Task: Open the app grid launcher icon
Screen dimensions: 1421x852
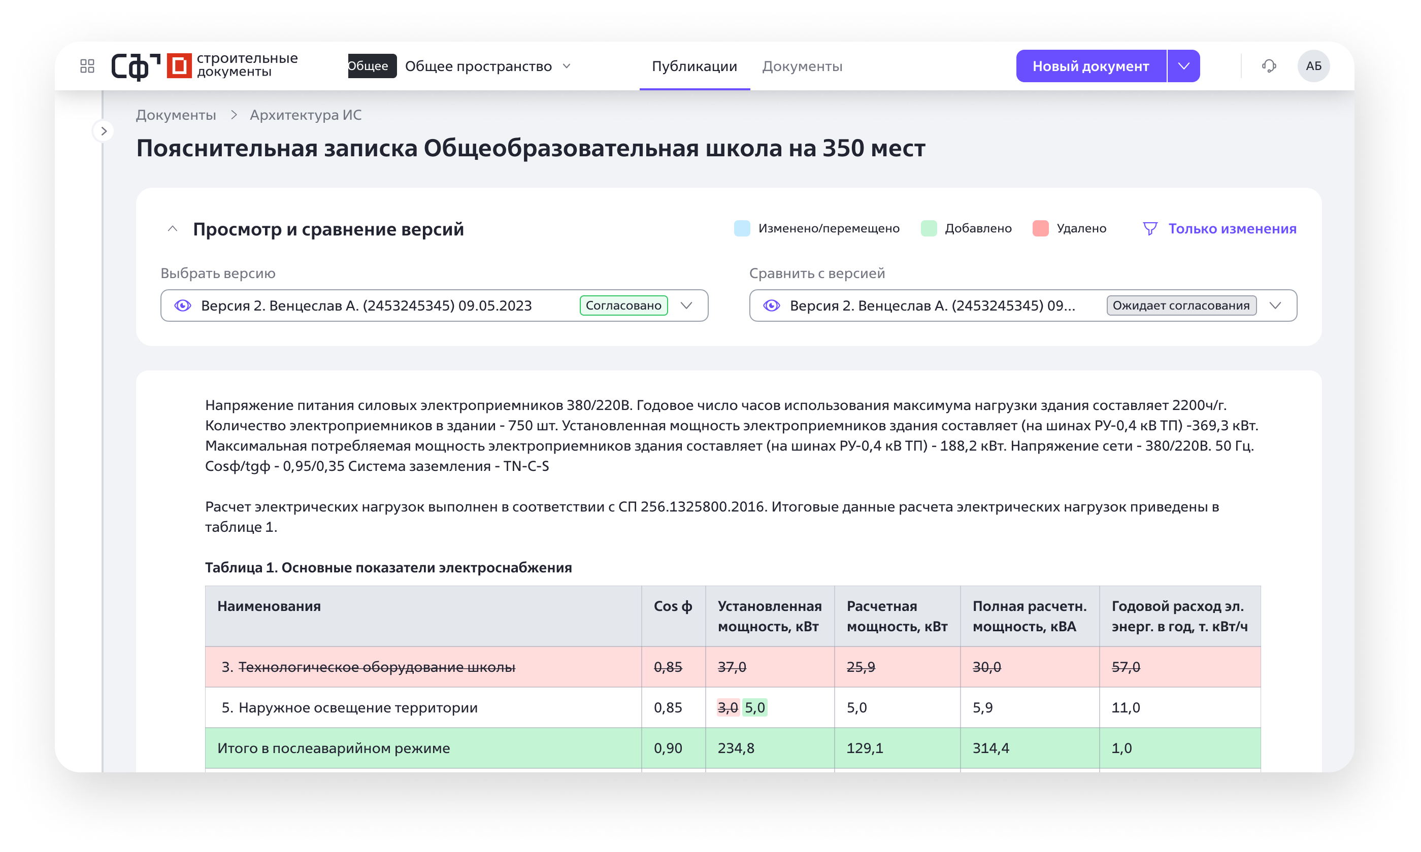Action: pos(87,65)
